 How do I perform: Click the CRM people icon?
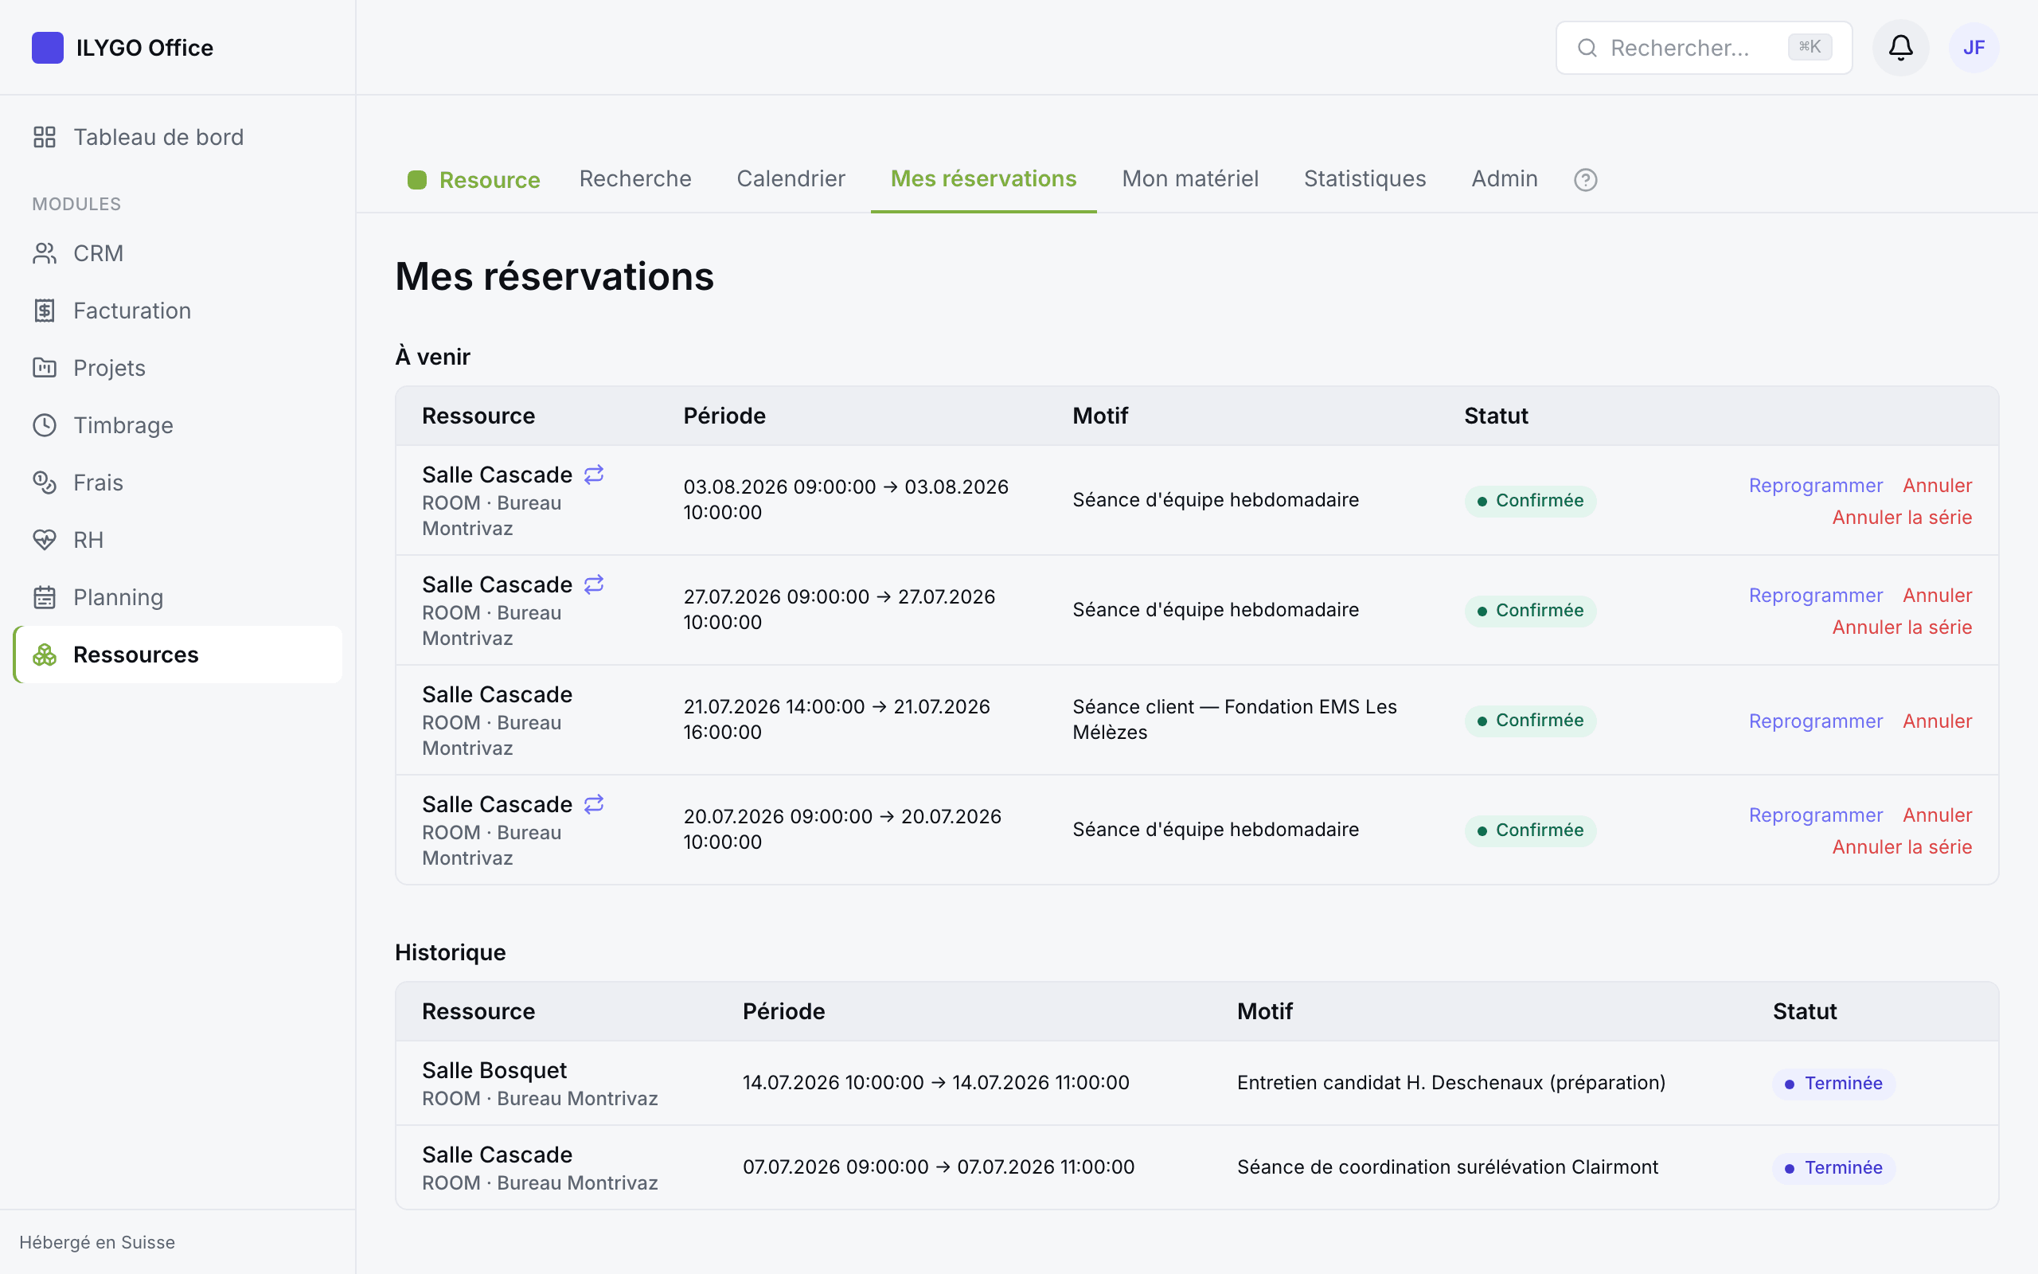pos(45,254)
